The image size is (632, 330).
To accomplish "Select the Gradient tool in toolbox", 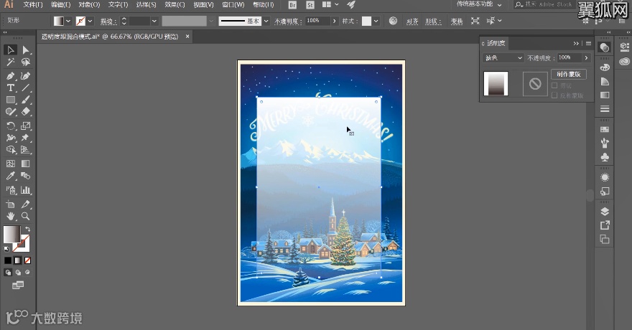I will coord(25,164).
